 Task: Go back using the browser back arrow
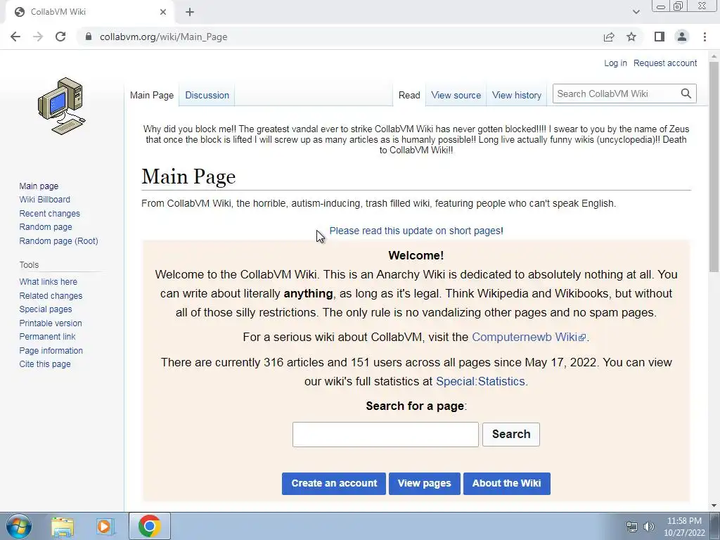15,37
